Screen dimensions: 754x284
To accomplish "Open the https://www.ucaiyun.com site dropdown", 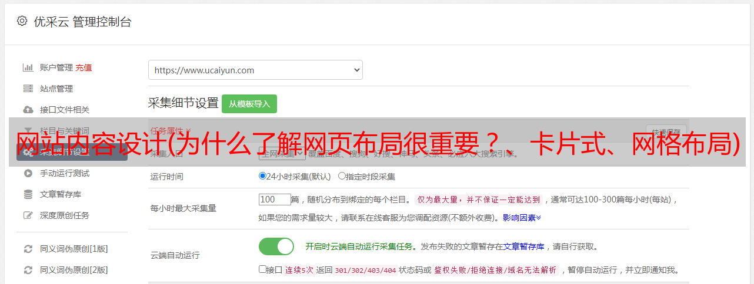I will pyautogui.click(x=255, y=70).
